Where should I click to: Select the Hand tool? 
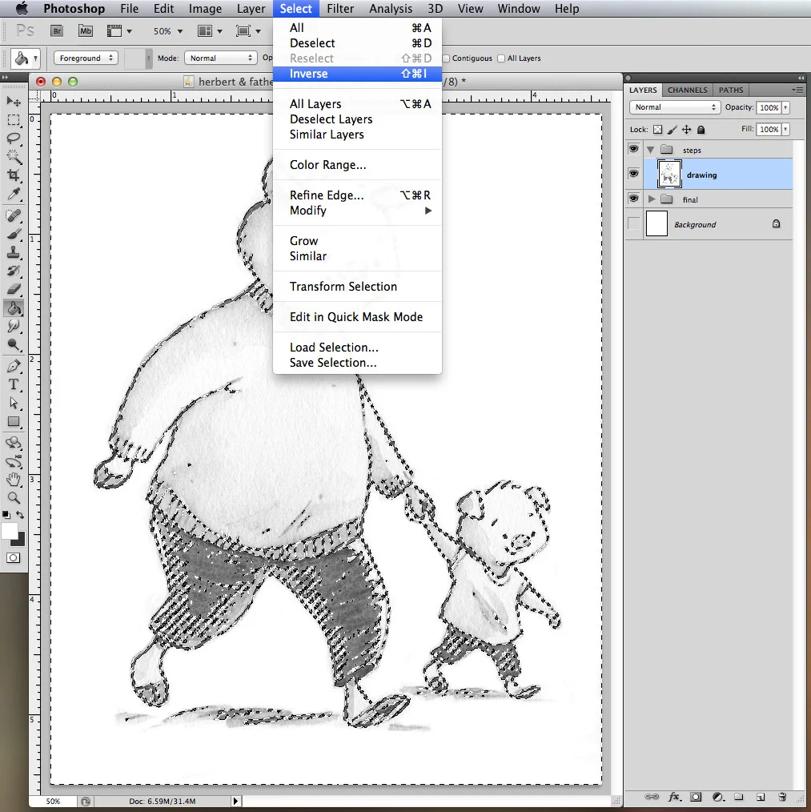click(x=14, y=480)
